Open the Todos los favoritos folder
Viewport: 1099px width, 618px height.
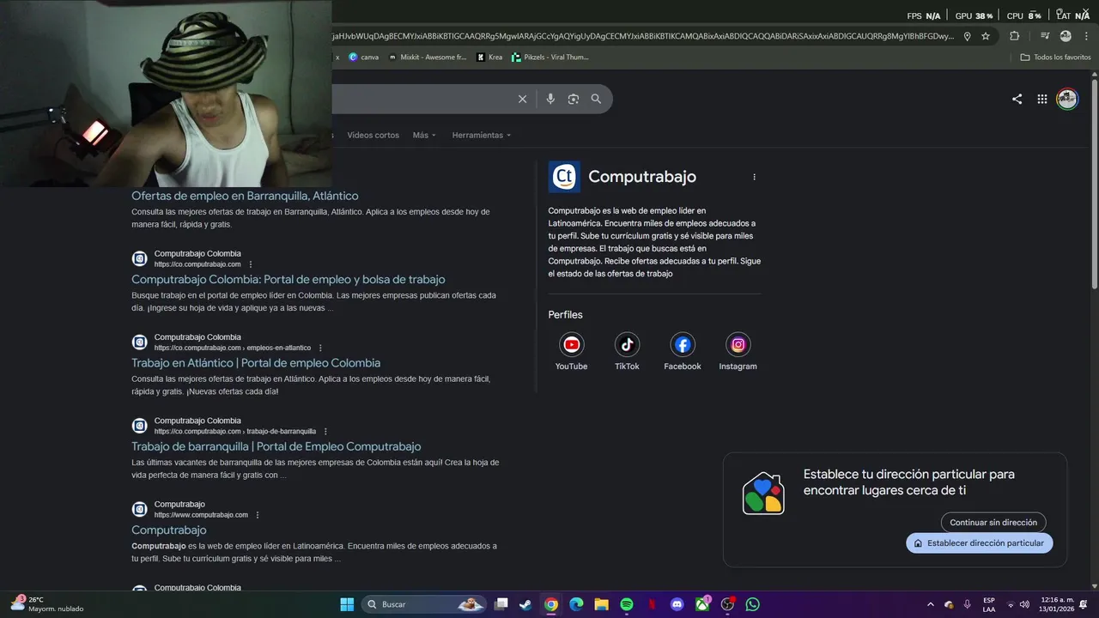[1055, 58]
